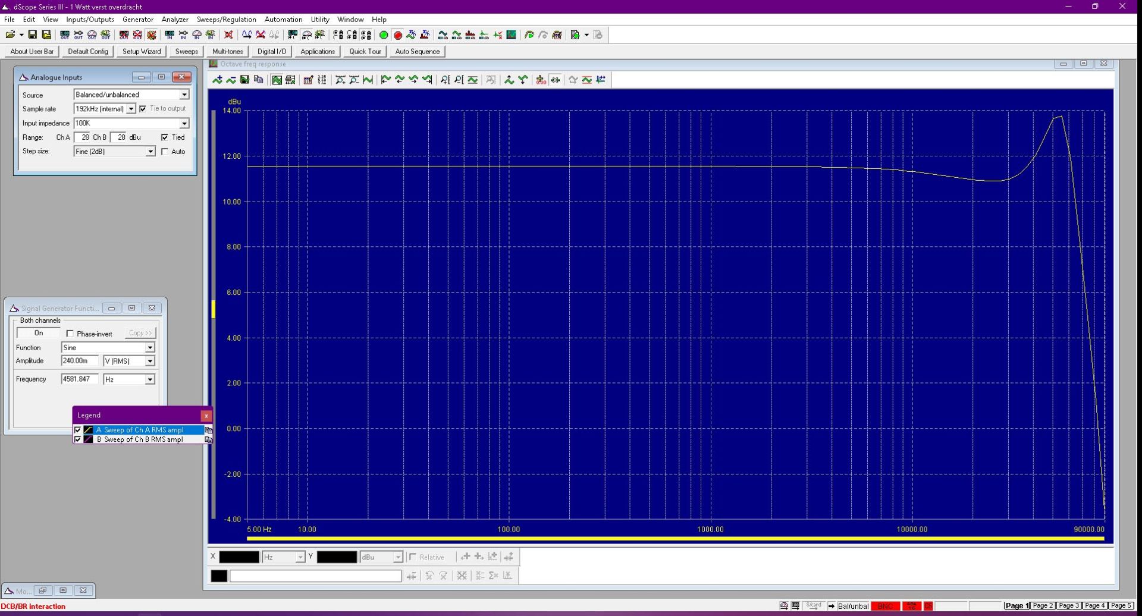Image resolution: width=1142 pixels, height=616 pixels.
Task: Click the FFT green screen icon in main toolbar
Action: click(x=511, y=35)
